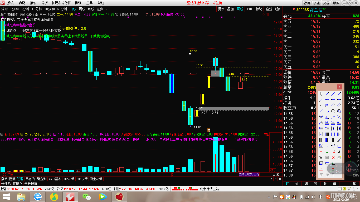Open the MACD基本 indicator template
This screenshot has width=360, height=202.
pos(55,179)
